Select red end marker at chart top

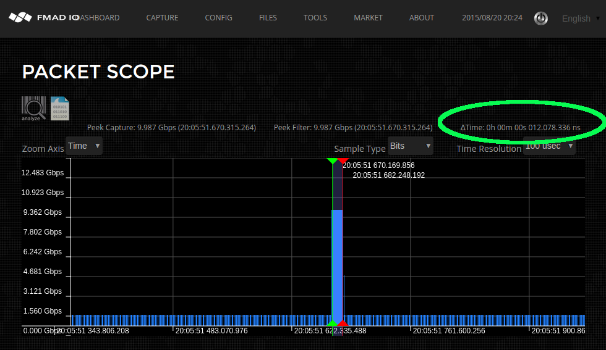point(343,161)
